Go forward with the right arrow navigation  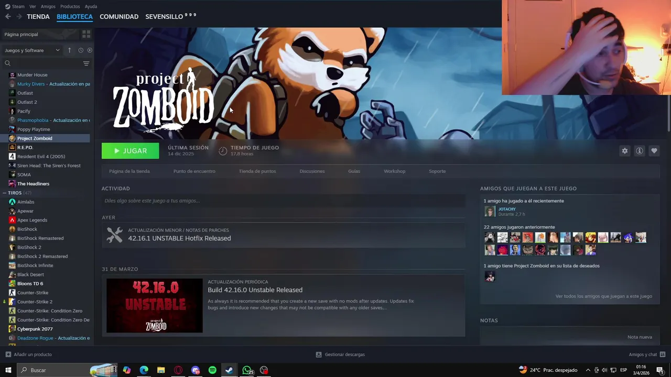tap(19, 17)
